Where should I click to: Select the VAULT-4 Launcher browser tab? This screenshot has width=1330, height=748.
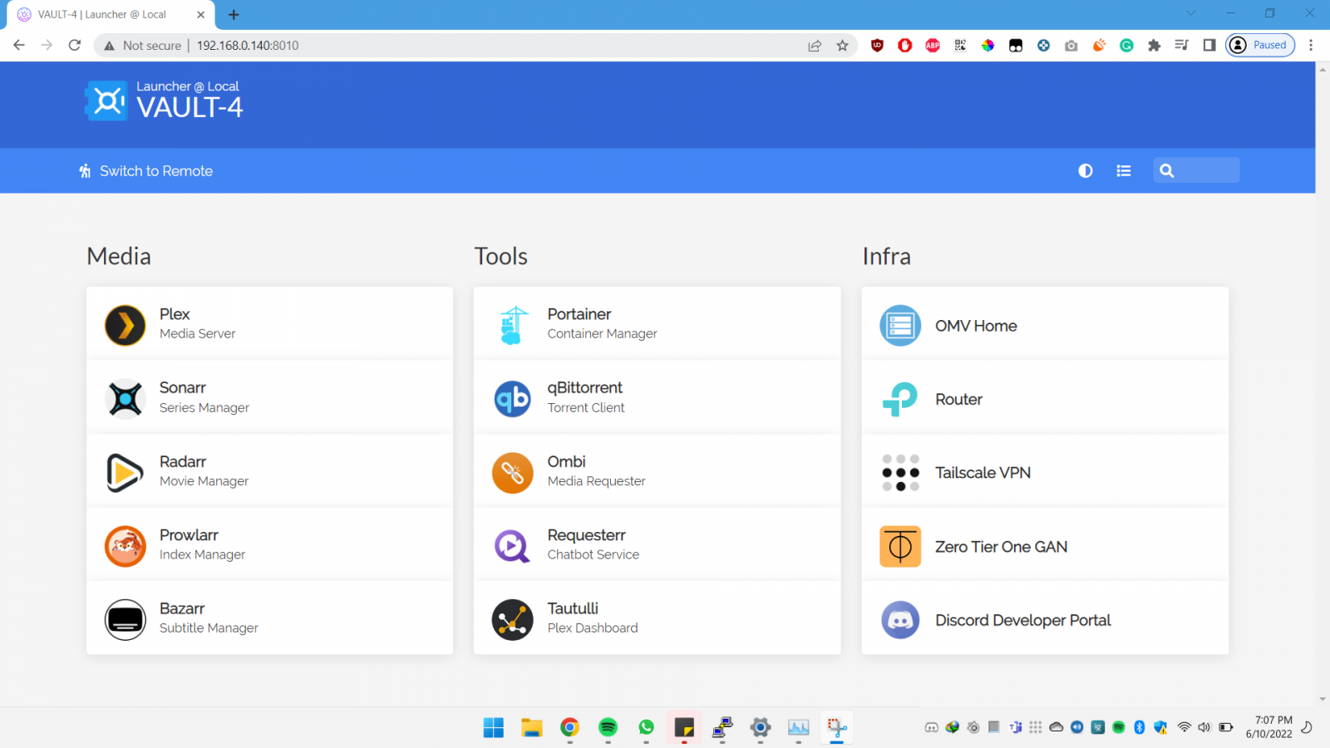111,15
